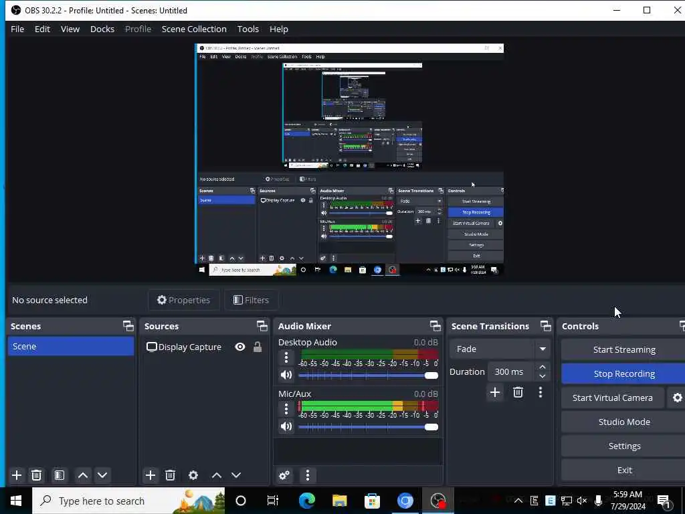This screenshot has width=685, height=514.
Task: Open source Properties button
Action: [x=183, y=300]
